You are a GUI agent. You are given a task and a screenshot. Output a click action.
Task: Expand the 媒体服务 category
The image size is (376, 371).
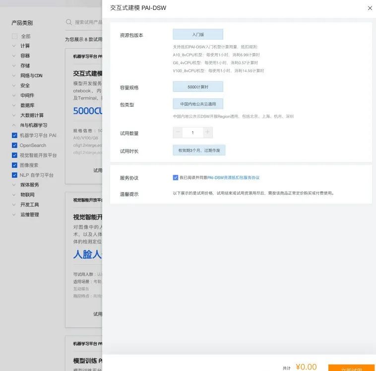[14, 185]
